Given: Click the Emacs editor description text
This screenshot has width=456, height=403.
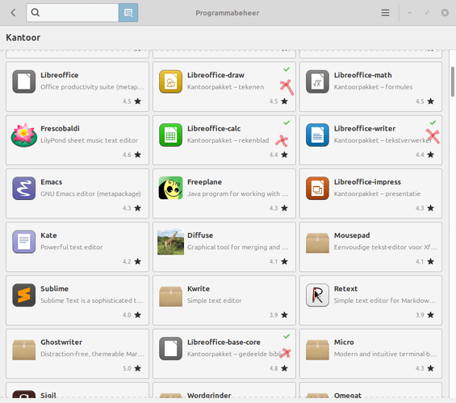Looking at the screenshot, I should [90, 193].
